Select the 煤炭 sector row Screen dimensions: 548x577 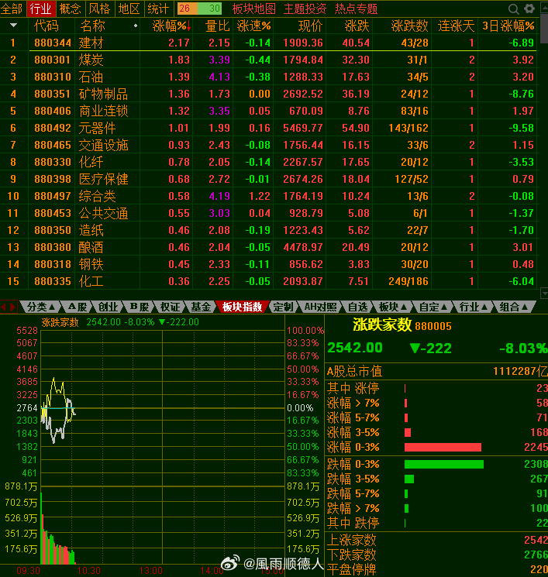(x=268, y=60)
